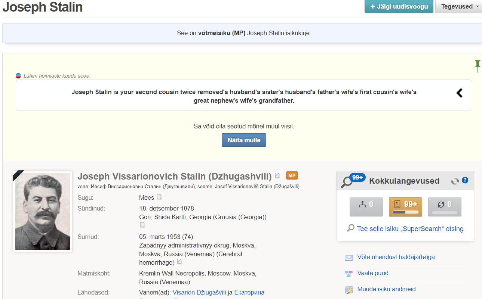Open the Visarion Džiugašvili parent link
Viewport: 482px width, 299px height.
coord(199,293)
